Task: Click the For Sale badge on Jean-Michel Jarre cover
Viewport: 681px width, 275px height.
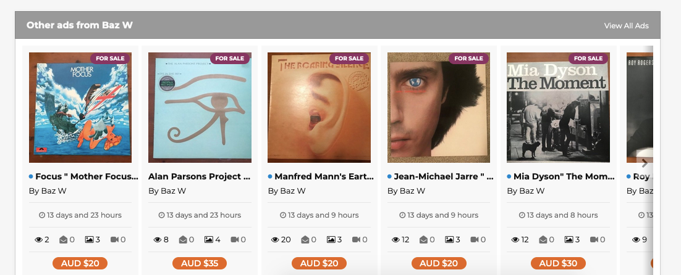Action: pyautogui.click(x=468, y=59)
